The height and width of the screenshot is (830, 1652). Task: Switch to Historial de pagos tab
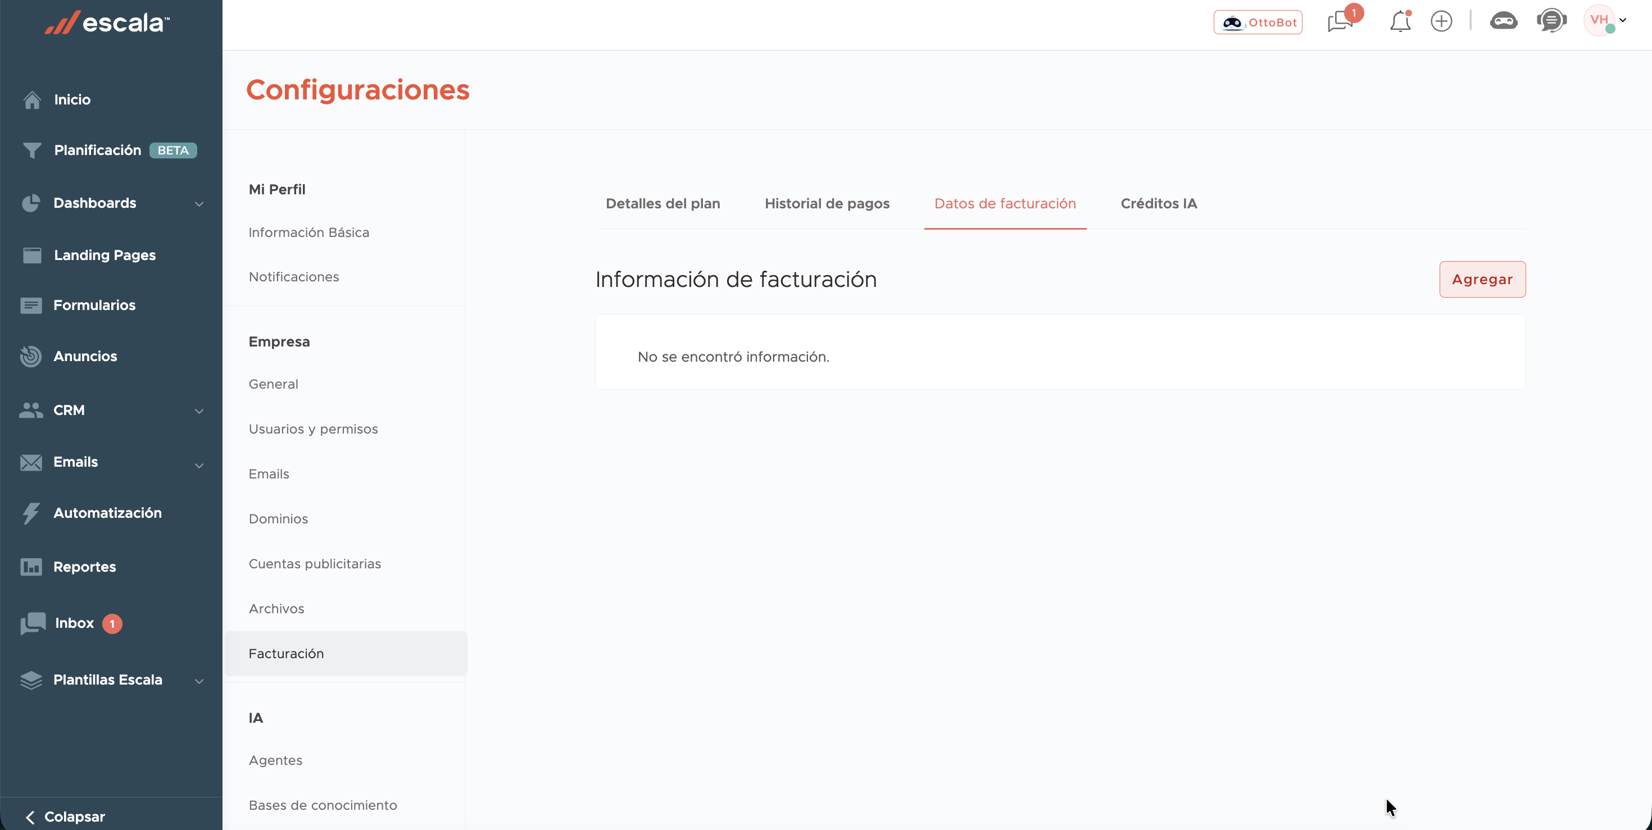click(x=827, y=204)
